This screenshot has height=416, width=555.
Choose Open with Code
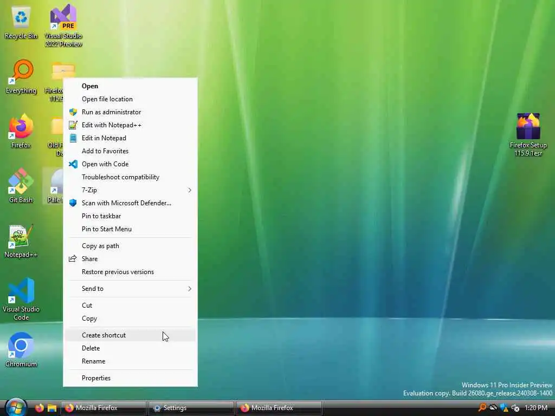click(130, 164)
